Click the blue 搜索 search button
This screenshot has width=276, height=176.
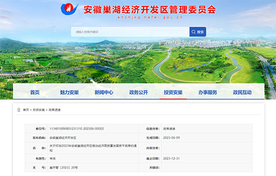198,32
